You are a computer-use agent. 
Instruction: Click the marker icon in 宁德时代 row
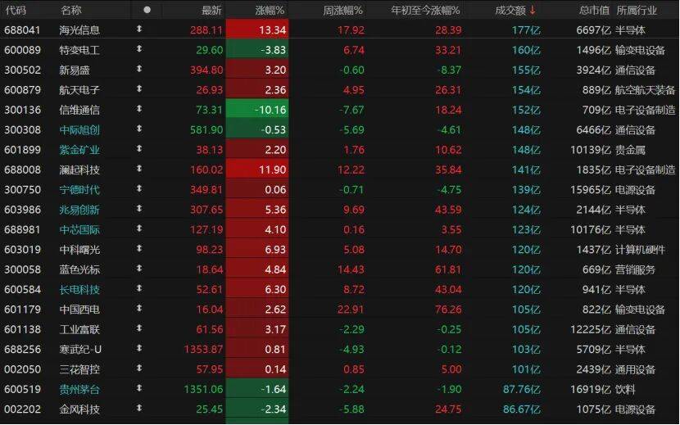coord(139,189)
